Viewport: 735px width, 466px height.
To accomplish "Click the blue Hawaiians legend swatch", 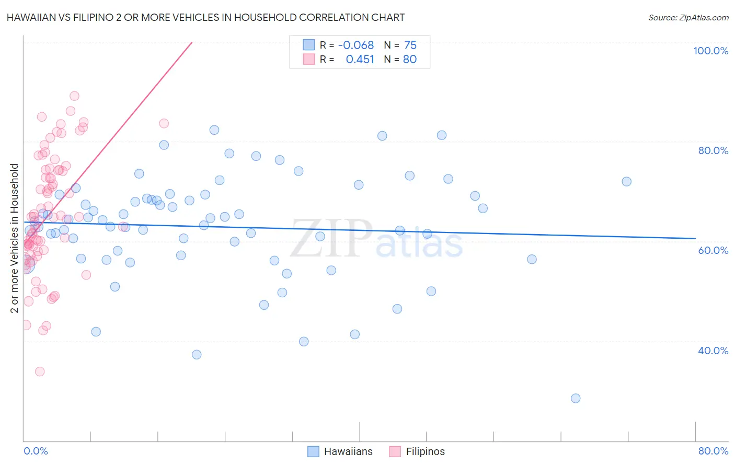I will [313, 451].
